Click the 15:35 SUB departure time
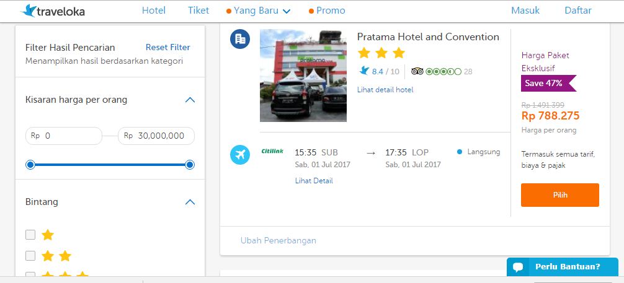624x283 pixels. point(316,152)
